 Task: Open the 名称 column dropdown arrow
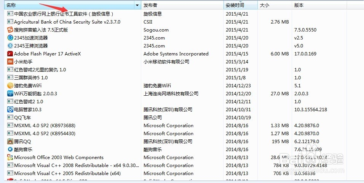coord(137,5)
